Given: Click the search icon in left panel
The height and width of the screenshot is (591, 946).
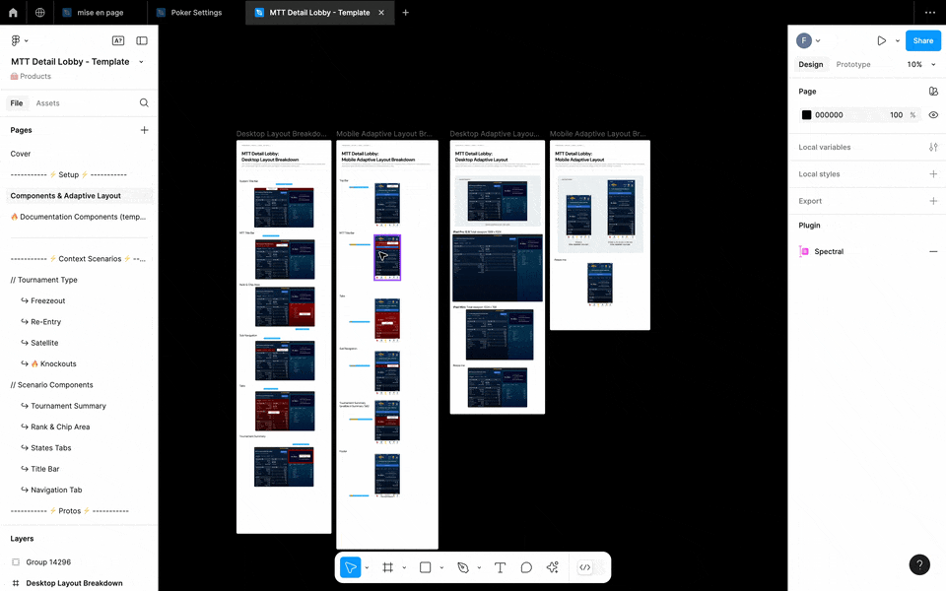Looking at the screenshot, I should point(144,102).
